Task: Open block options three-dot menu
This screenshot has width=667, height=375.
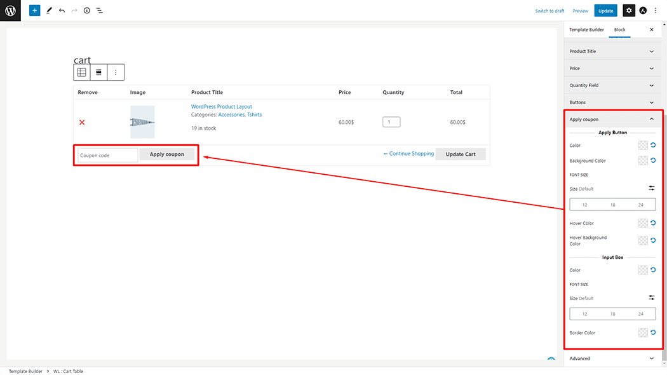Action: (116, 72)
